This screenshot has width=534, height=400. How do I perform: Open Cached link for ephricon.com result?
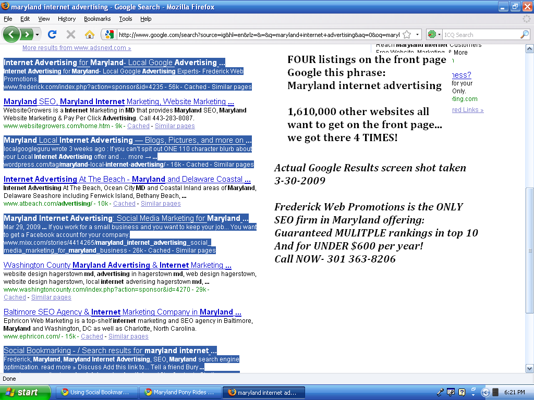point(92,336)
